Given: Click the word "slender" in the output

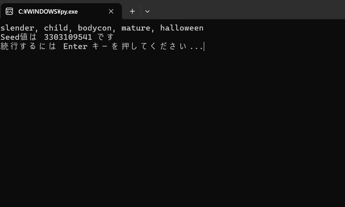Looking at the screenshot, I should (x=17, y=28).
